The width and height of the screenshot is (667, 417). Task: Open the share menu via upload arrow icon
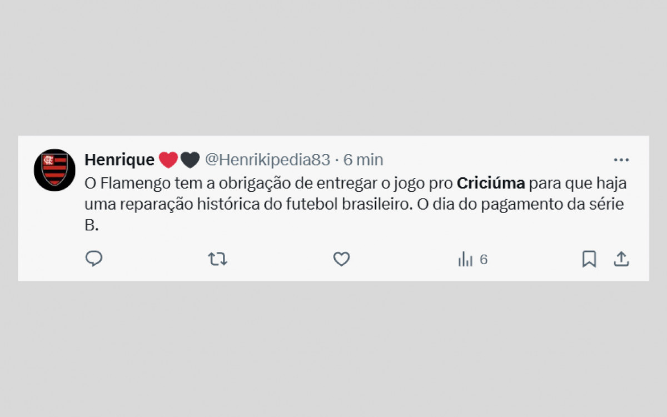coord(623,258)
